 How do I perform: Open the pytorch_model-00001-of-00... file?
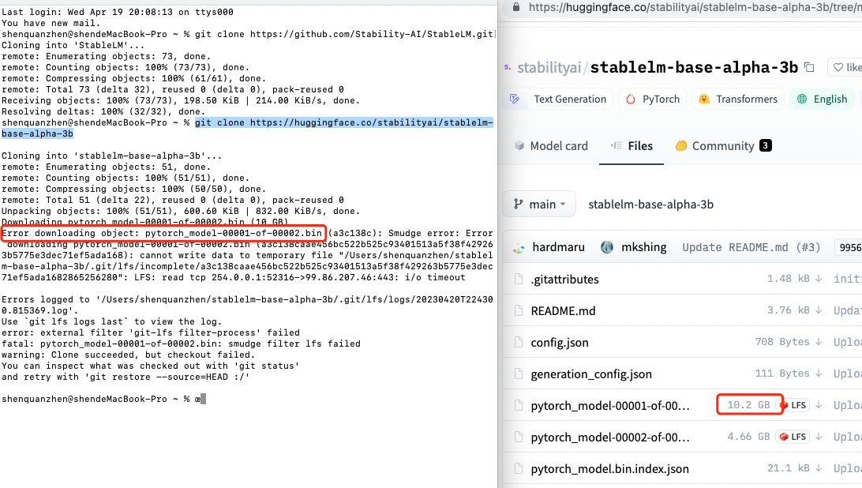coord(609,406)
